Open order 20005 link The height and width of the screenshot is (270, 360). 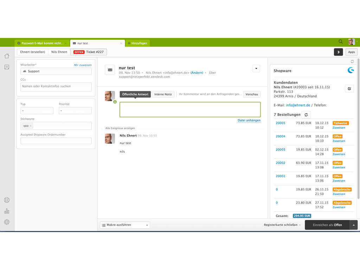click(x=280, y=123)
